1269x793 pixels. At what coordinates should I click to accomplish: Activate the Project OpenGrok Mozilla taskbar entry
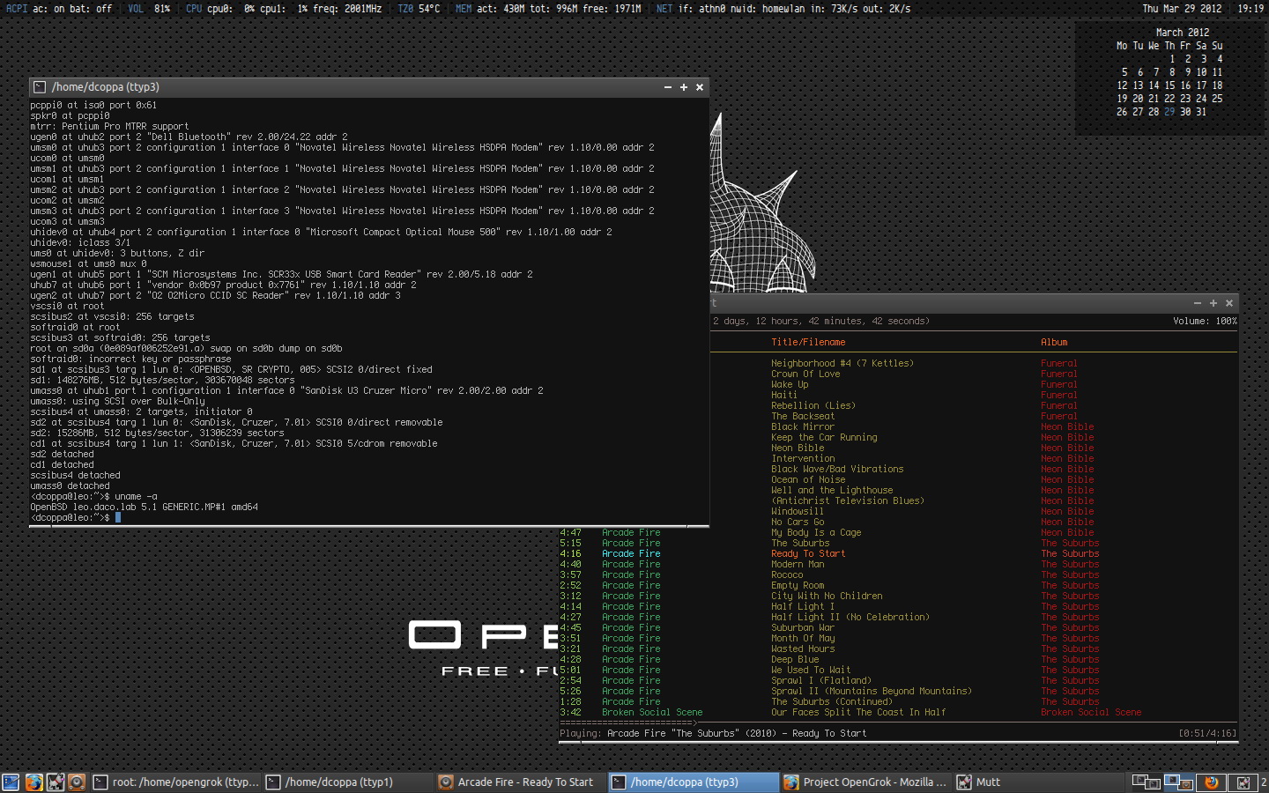tap(865, 782)
